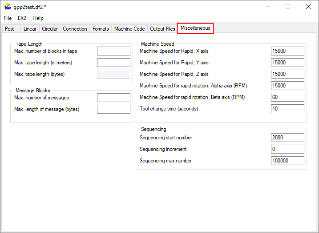Switch to the Linear tab
Image resolution: width=319 pixels, height=233 pixels.
tap(30, 29)
